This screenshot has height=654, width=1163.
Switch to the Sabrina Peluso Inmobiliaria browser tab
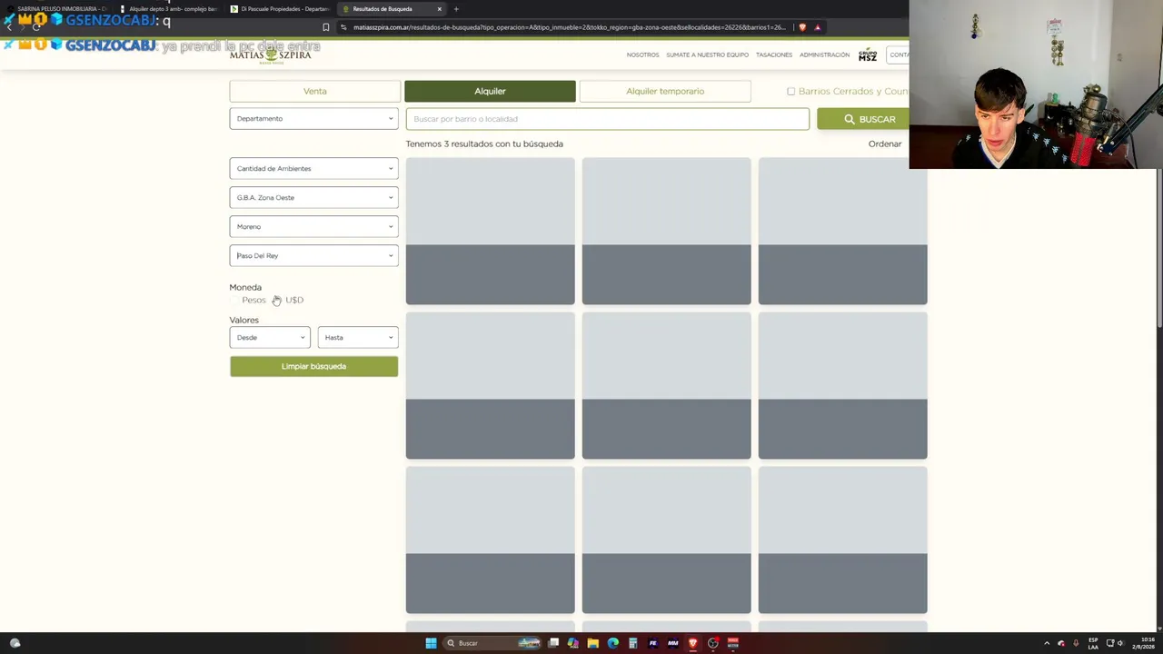59,9
